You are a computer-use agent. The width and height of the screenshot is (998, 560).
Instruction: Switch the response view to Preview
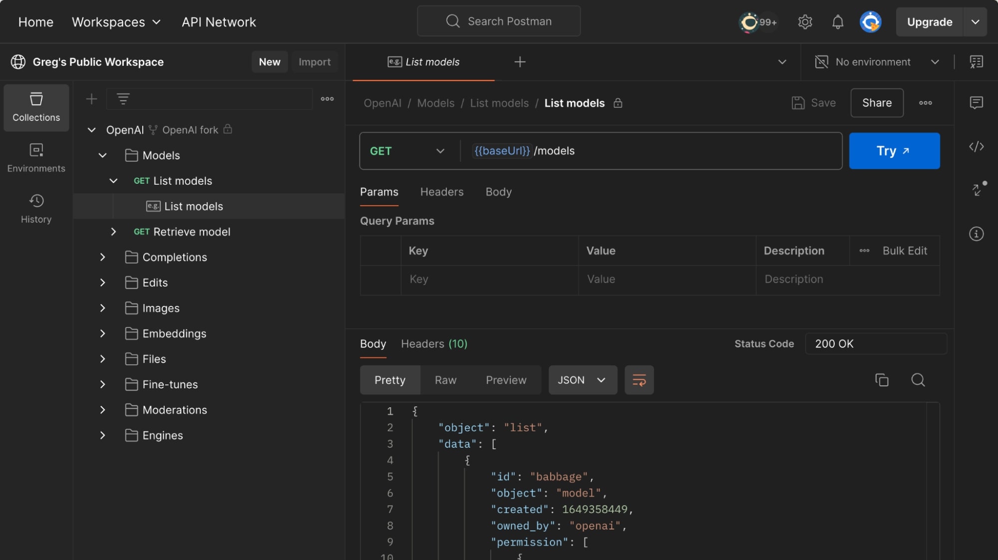(x=506, y=380)
